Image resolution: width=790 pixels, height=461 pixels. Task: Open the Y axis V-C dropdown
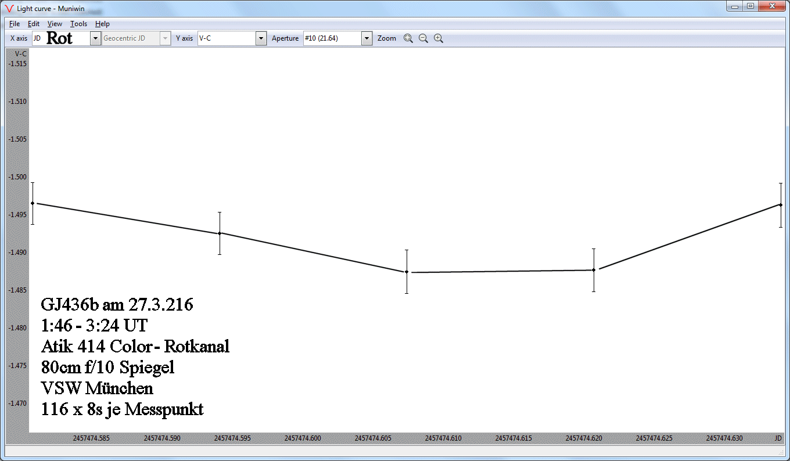[x=261, y=38]
